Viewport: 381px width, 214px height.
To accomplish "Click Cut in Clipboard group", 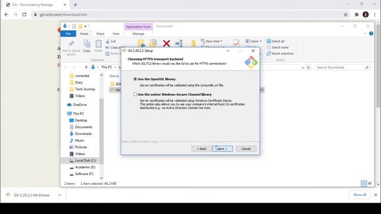I will click(x=111, y=41).
